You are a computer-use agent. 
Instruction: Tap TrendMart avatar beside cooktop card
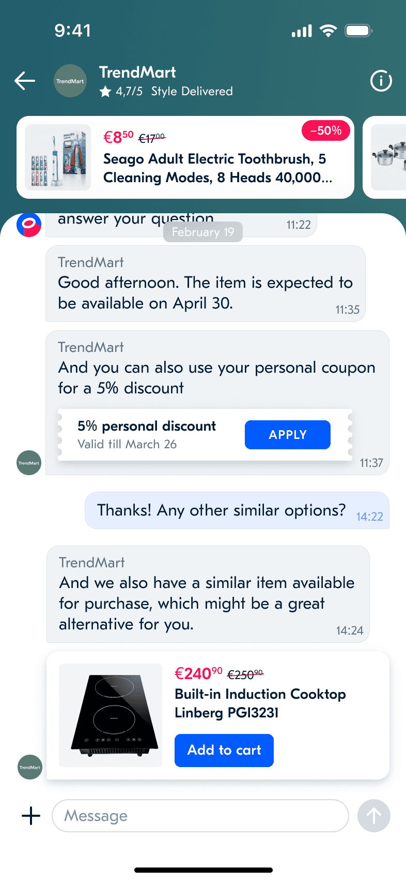pos(30,767)
